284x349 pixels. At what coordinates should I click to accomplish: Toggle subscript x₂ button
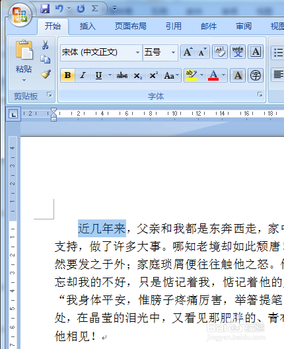click(x=138, y=75)
